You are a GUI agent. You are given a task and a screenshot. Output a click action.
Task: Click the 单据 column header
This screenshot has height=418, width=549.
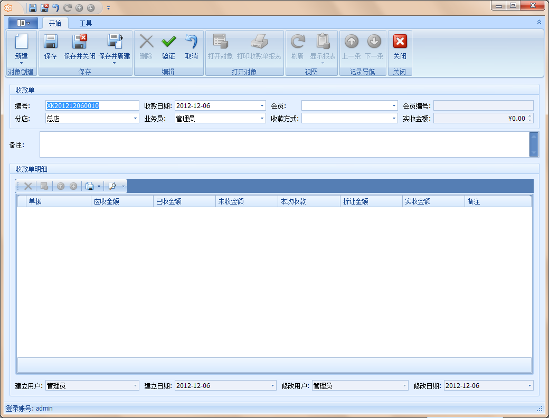(59, 201)
